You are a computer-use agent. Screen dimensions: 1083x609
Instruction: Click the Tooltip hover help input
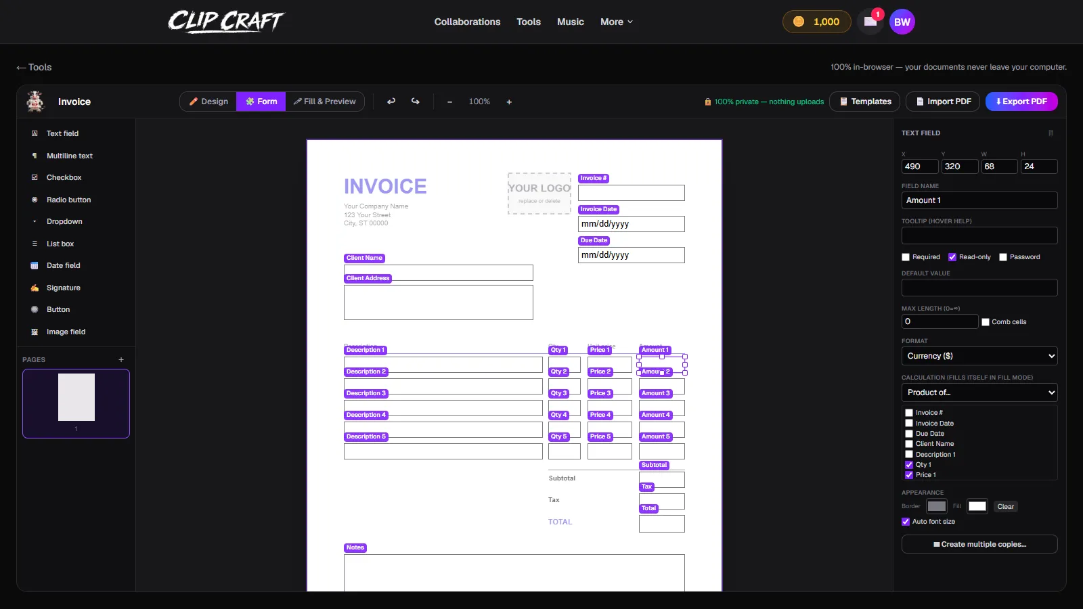979,235
